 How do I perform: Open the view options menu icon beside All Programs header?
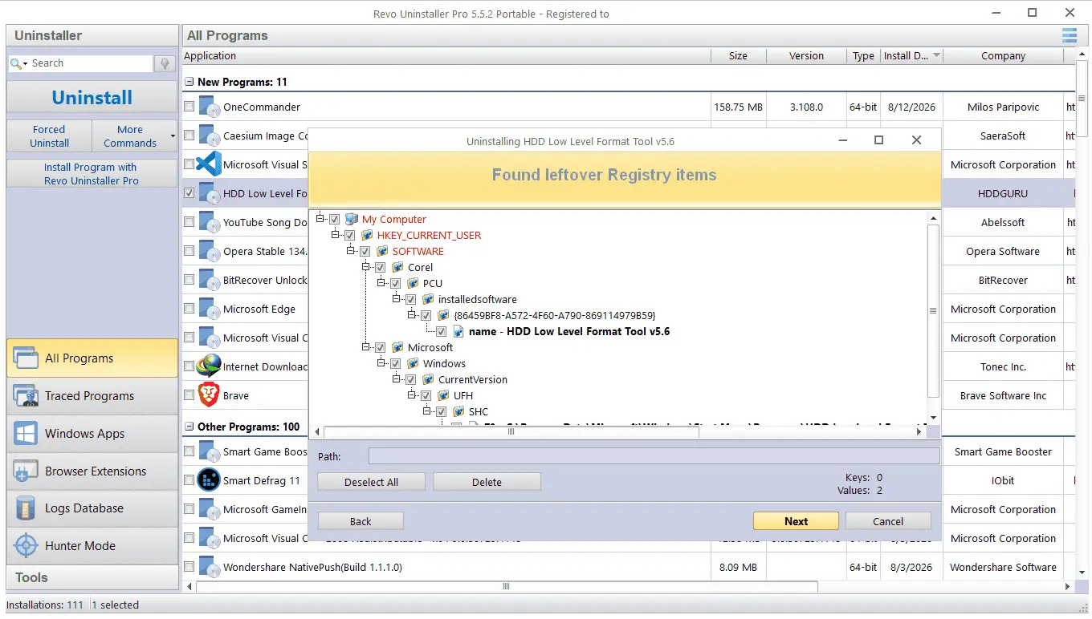pyautogui.click(x=1069, y=35)
